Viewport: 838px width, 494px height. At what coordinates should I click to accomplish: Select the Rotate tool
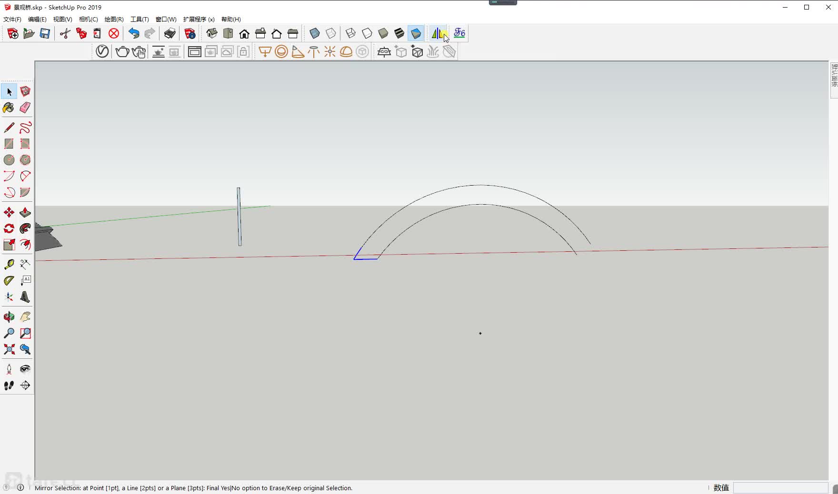pyautogui.click(x=9, y=228)
